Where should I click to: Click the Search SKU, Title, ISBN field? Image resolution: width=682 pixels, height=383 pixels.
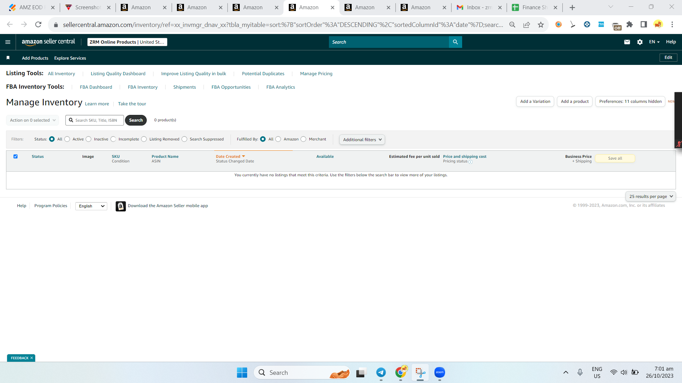tap(95, 120)
